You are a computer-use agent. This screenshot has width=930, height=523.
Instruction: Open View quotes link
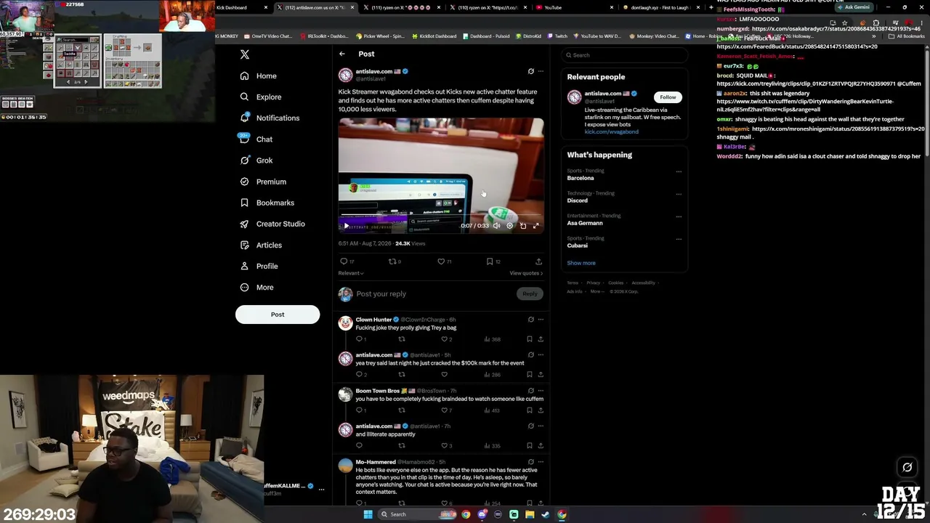pyautogui.click(x=527, y=273)
